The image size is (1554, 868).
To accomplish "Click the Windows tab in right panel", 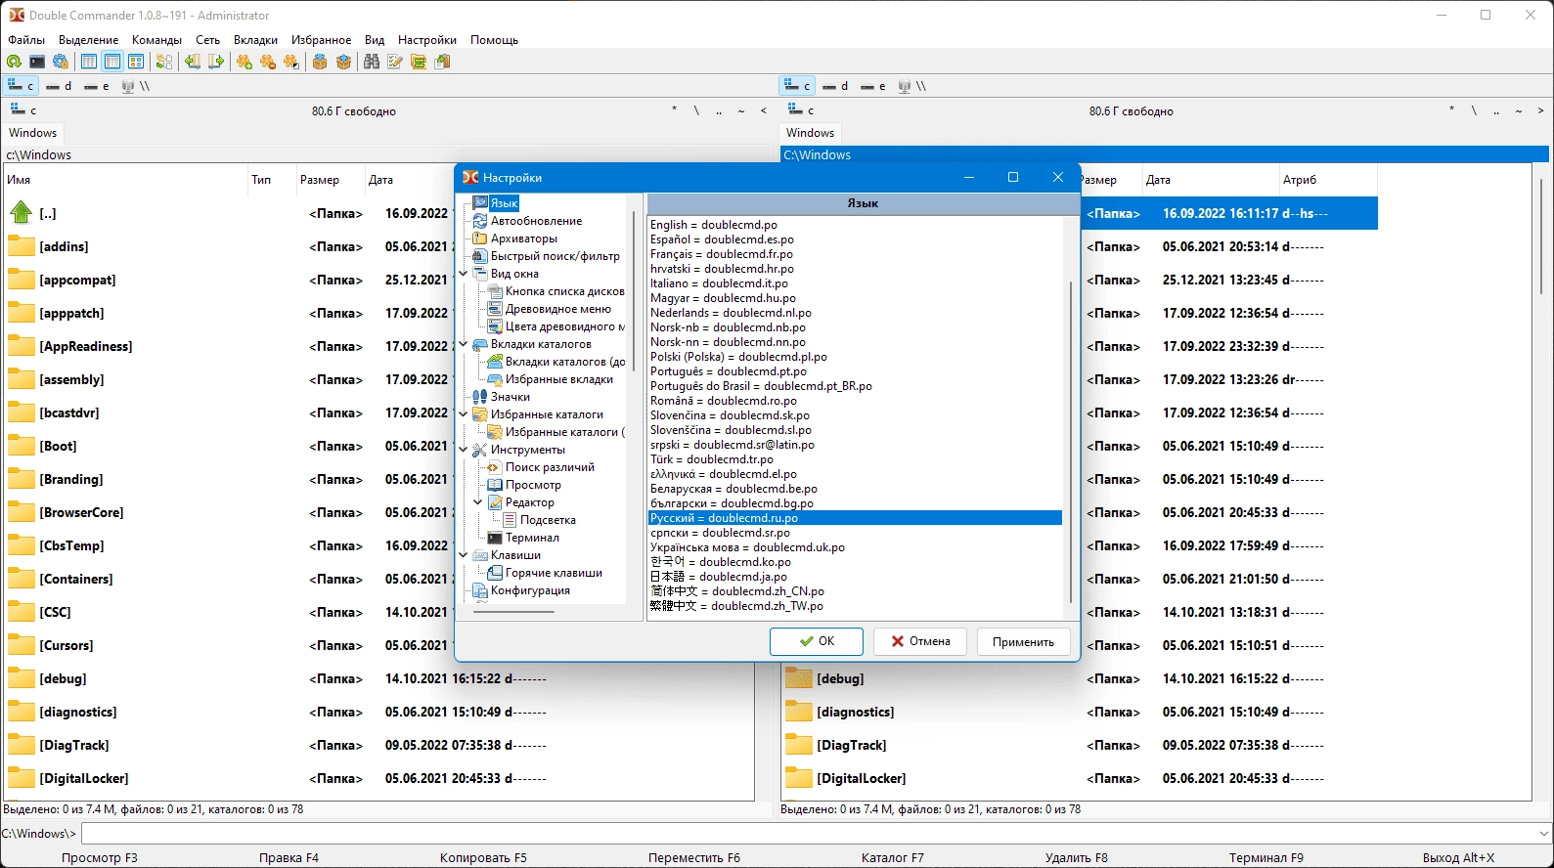I will click(811, 133).
